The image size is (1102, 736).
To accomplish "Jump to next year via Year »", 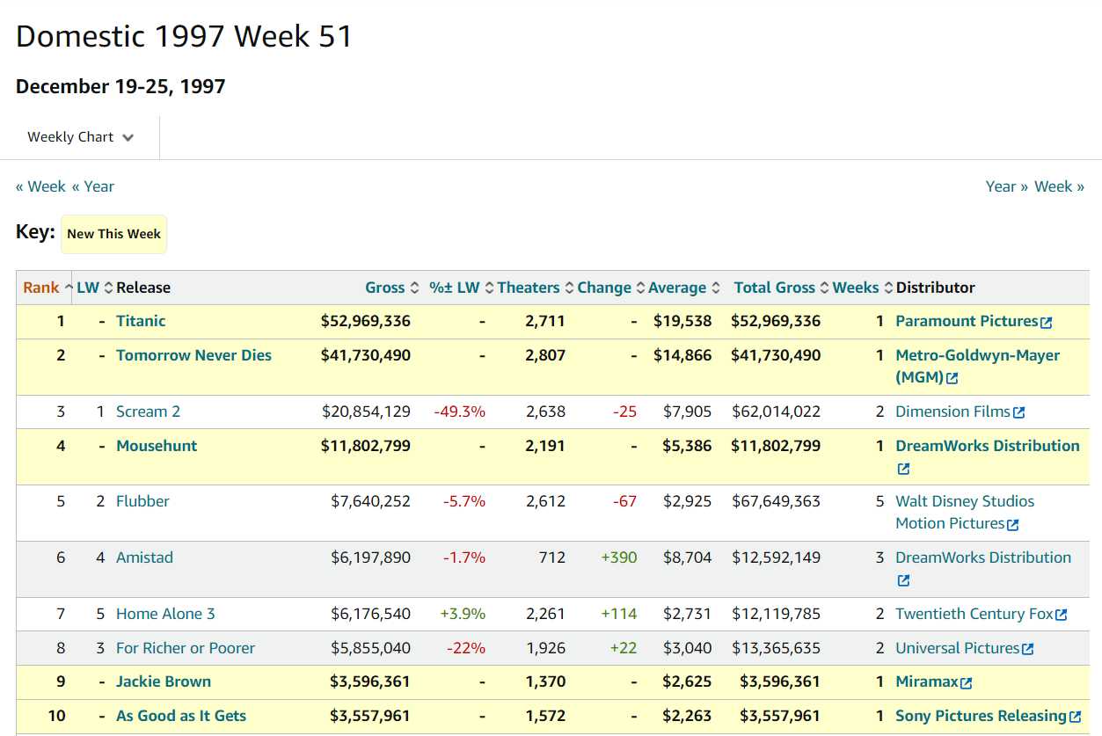I will (1007, 186).
